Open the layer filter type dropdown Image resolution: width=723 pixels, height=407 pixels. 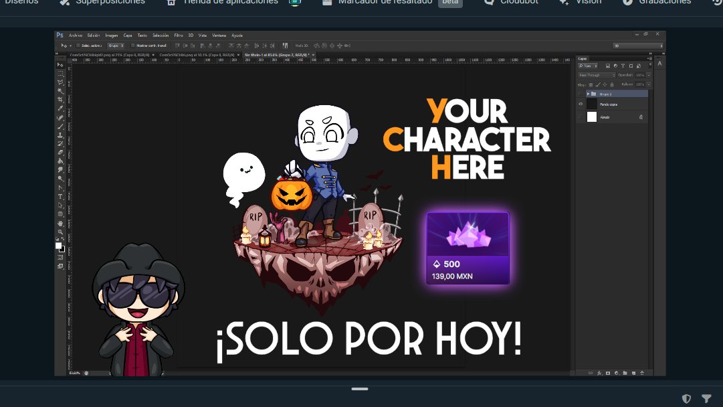(588, 66)
